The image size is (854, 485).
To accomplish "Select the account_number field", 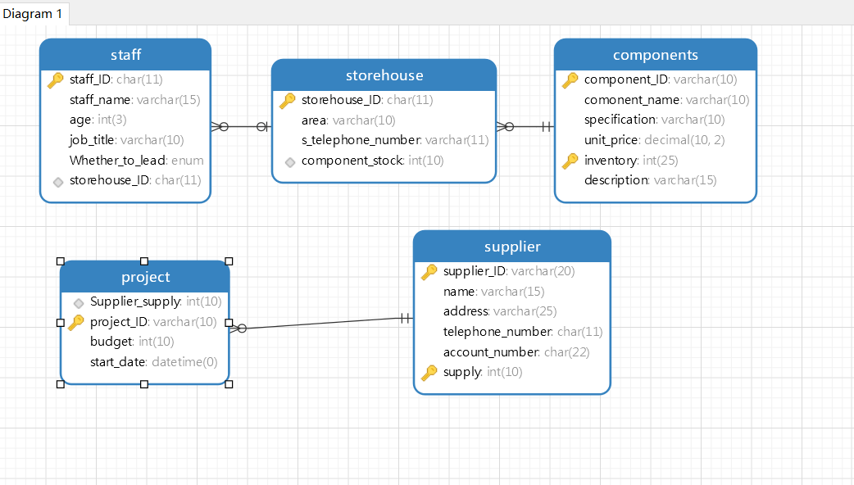I will click(516, 352).
